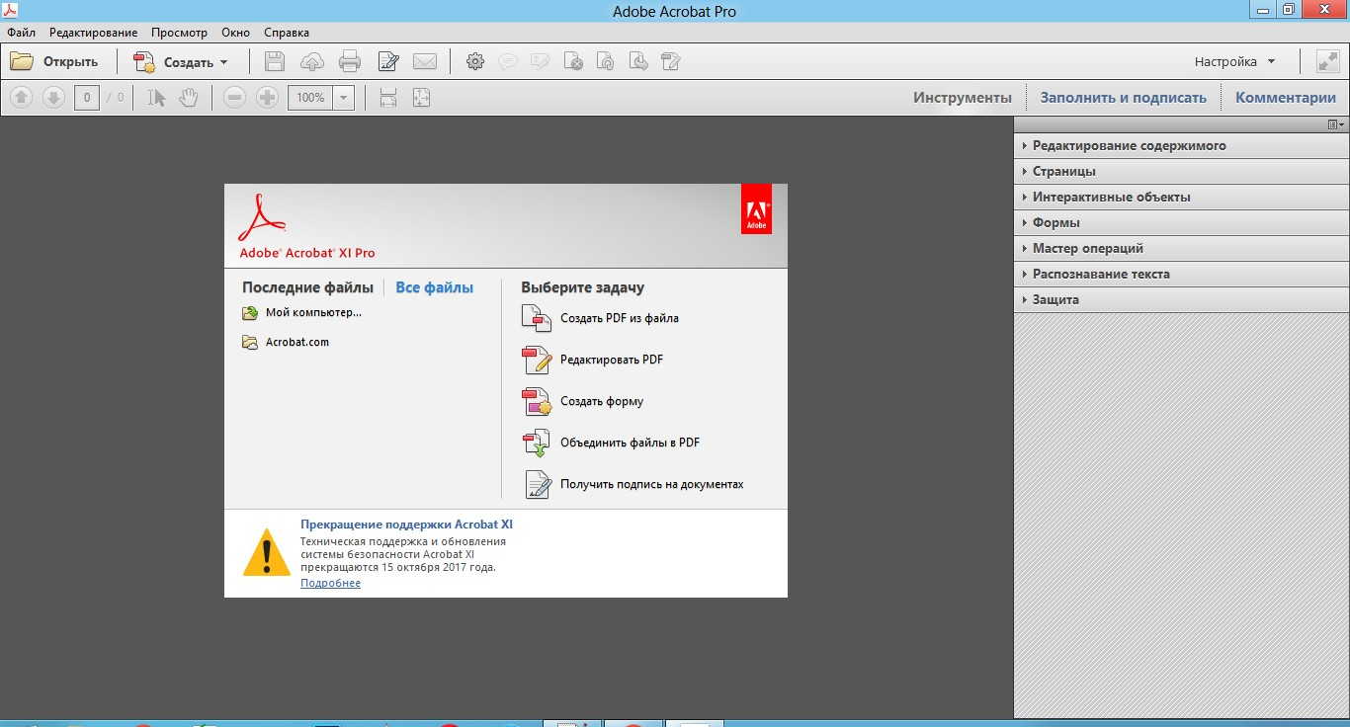Click the red Adobe logo badge
The image size is (1350, 727).
[x=756, y=209]
